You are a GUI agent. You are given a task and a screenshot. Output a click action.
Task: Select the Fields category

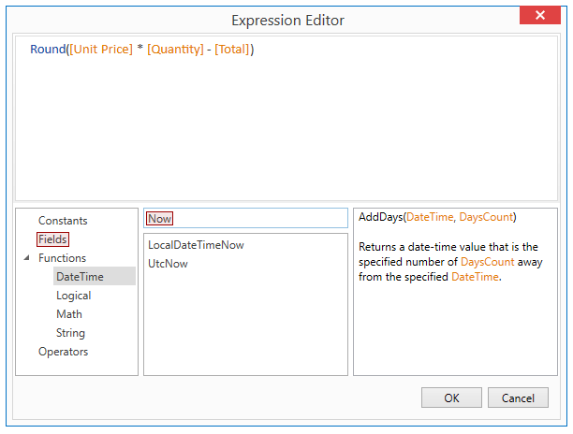(52, 239)
